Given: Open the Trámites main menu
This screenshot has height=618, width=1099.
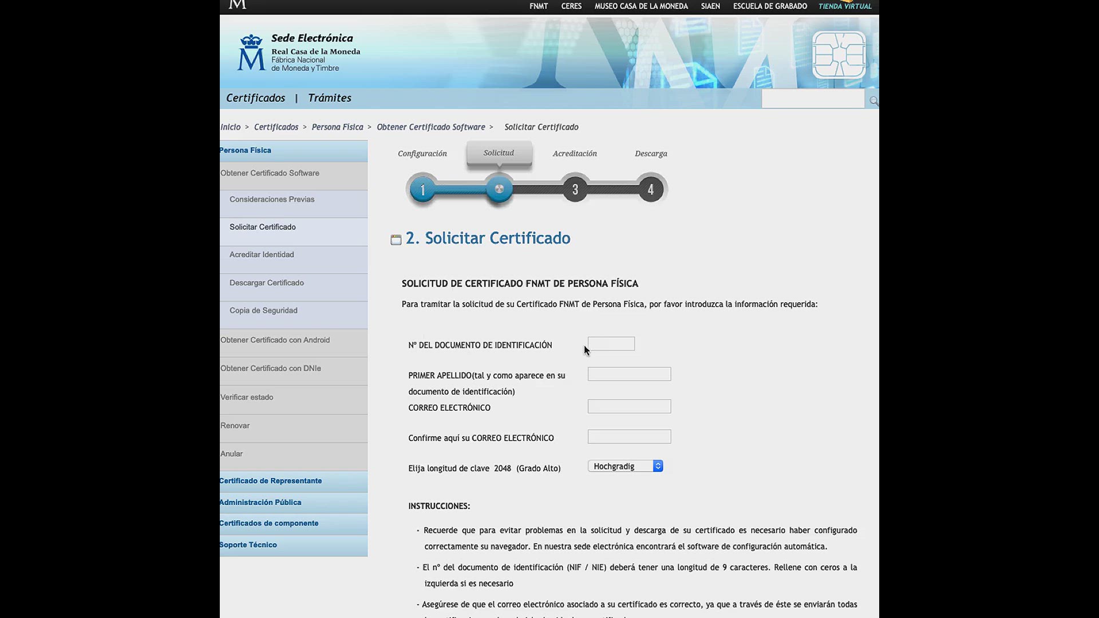Looking at the screenshot, I should pyautogui.click(x=330, y=98).
